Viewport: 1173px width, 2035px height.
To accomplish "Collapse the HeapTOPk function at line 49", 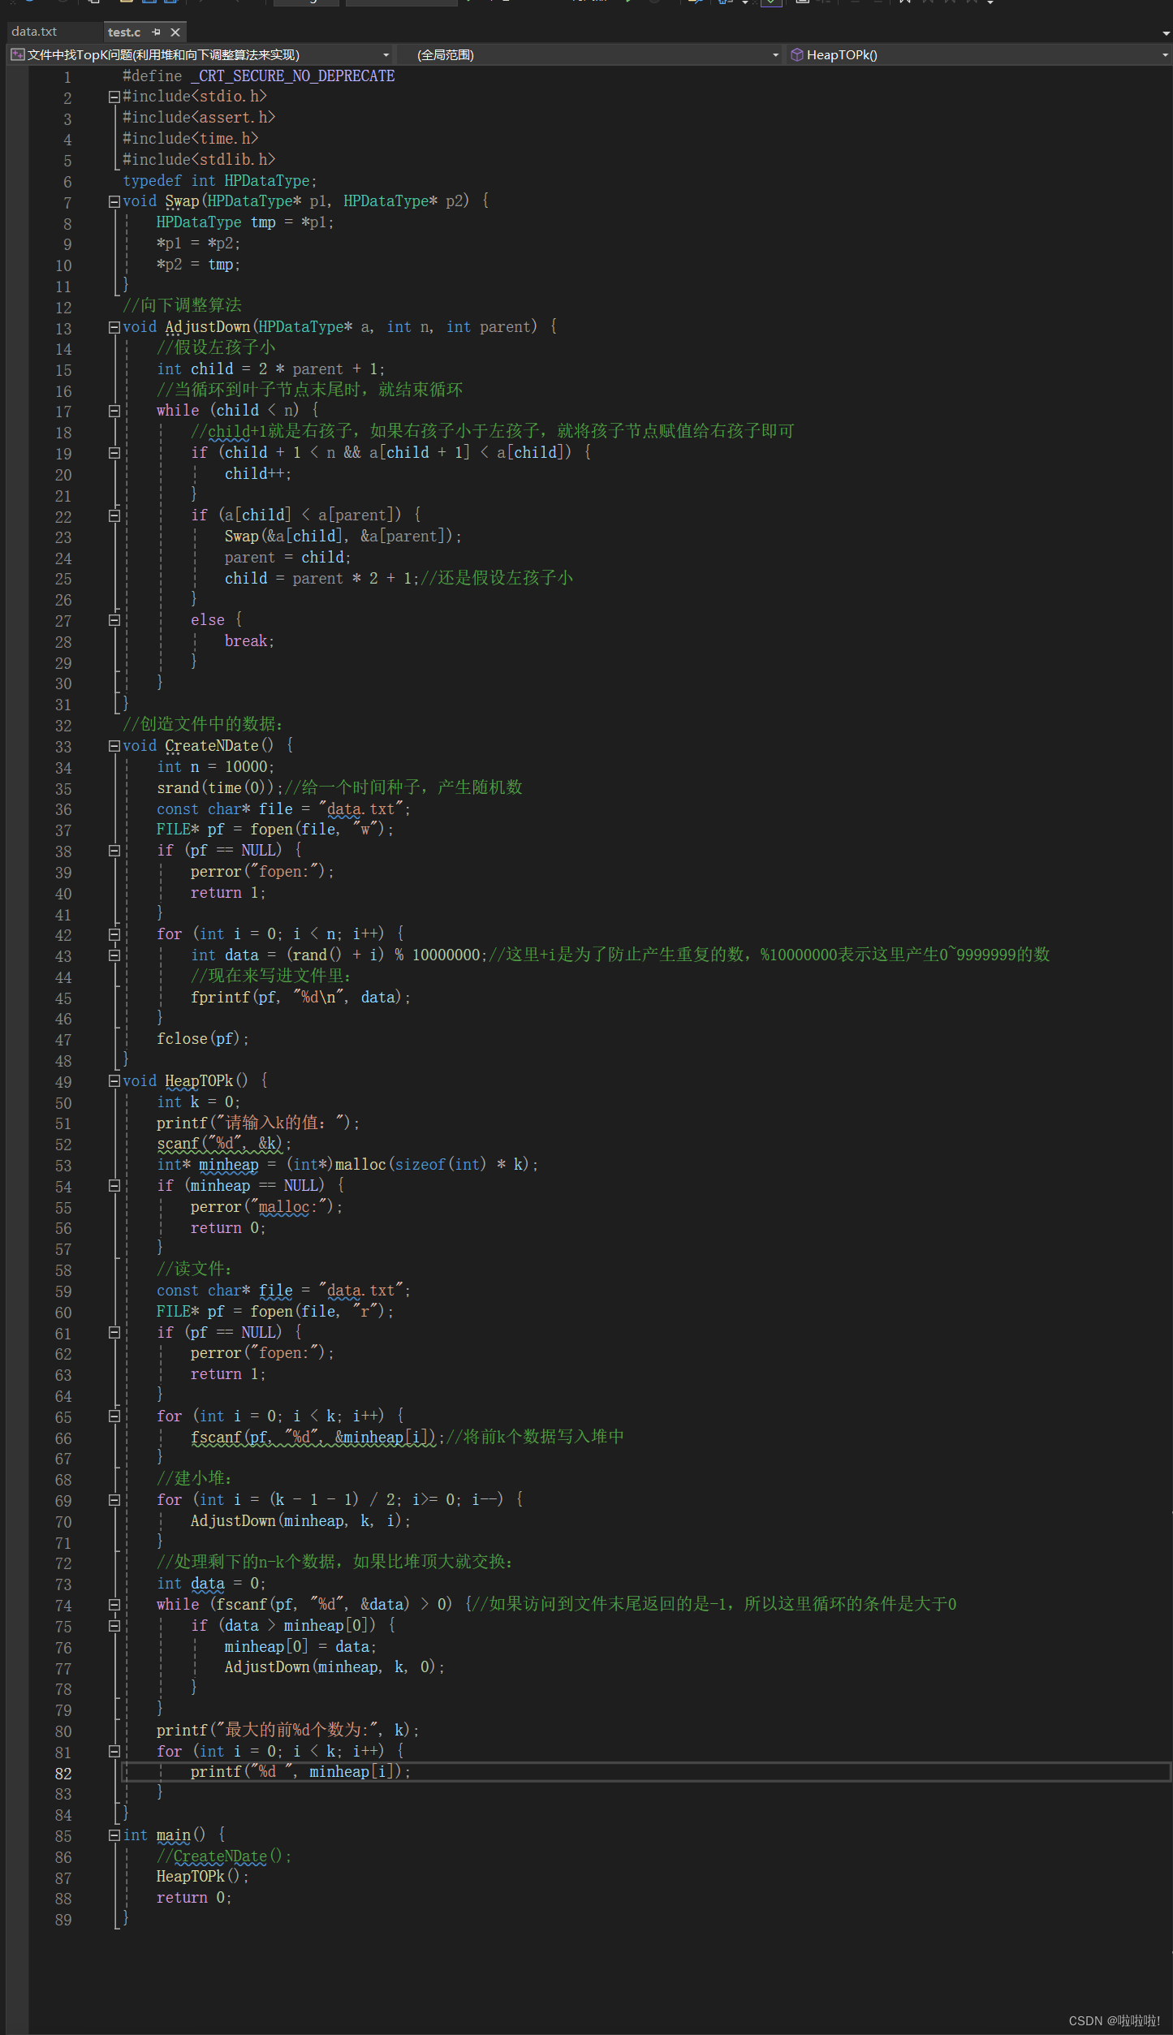I will click(114, 1081).
